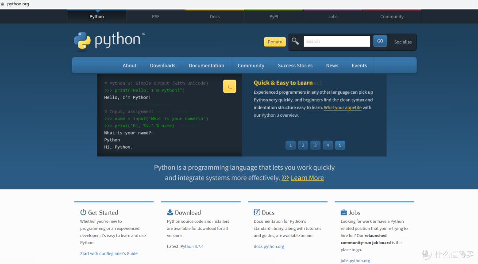478x264 pixels.
Task: Select slide 4 in the carousel
Action: coord(328,145)
